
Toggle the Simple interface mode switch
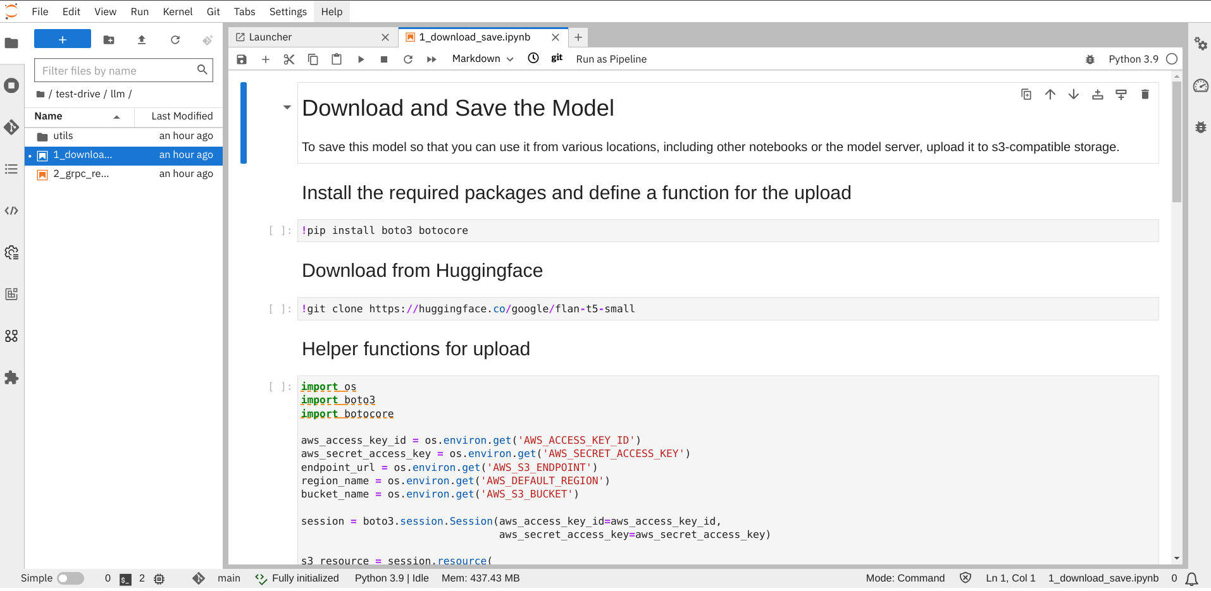pyautogui.click(x=70, y=578)
